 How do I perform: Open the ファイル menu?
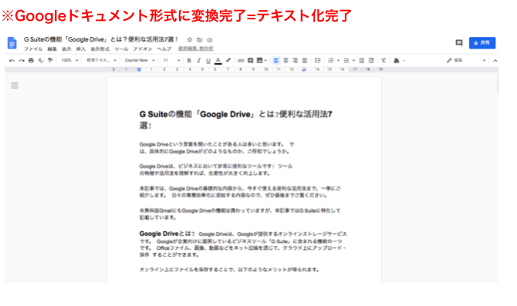coord(33,49)
